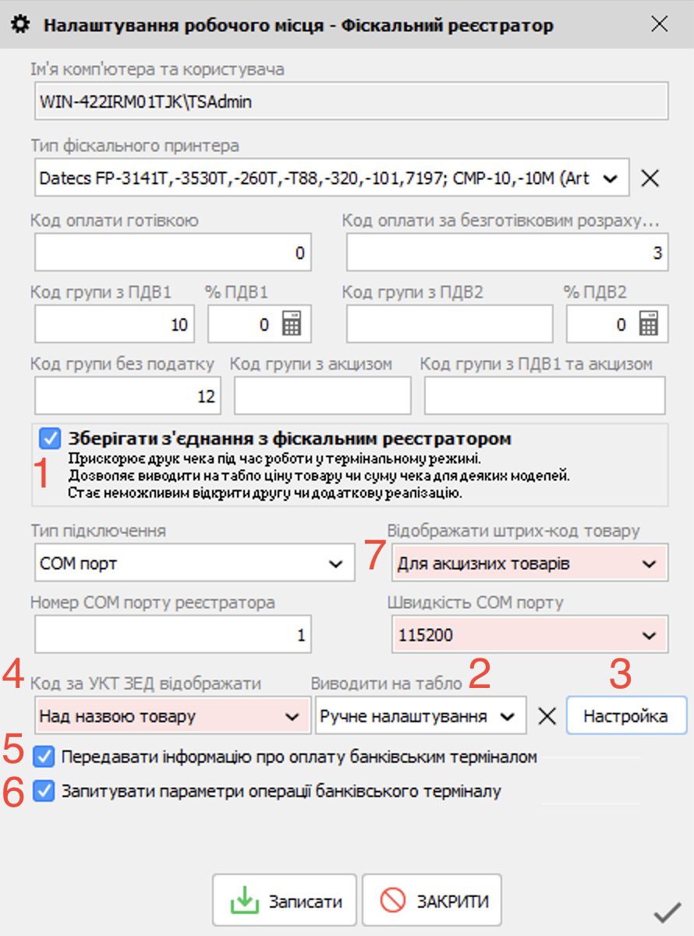Open Швидкість COM порту dropdown

pyautogui.click(x=649, y=636)
